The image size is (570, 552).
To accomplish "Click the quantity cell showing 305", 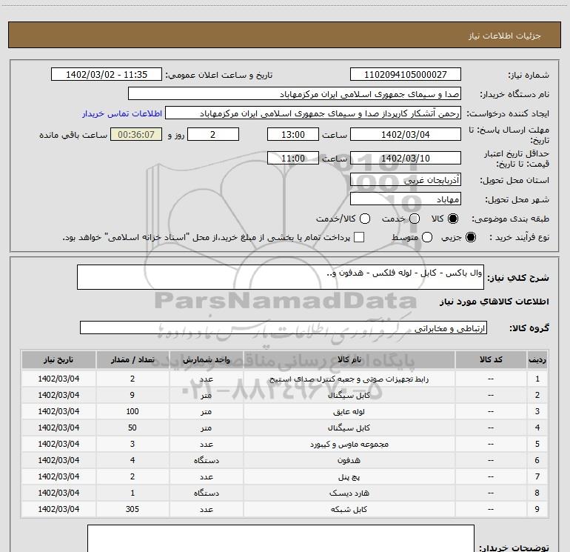I will [x=133, y=510].
